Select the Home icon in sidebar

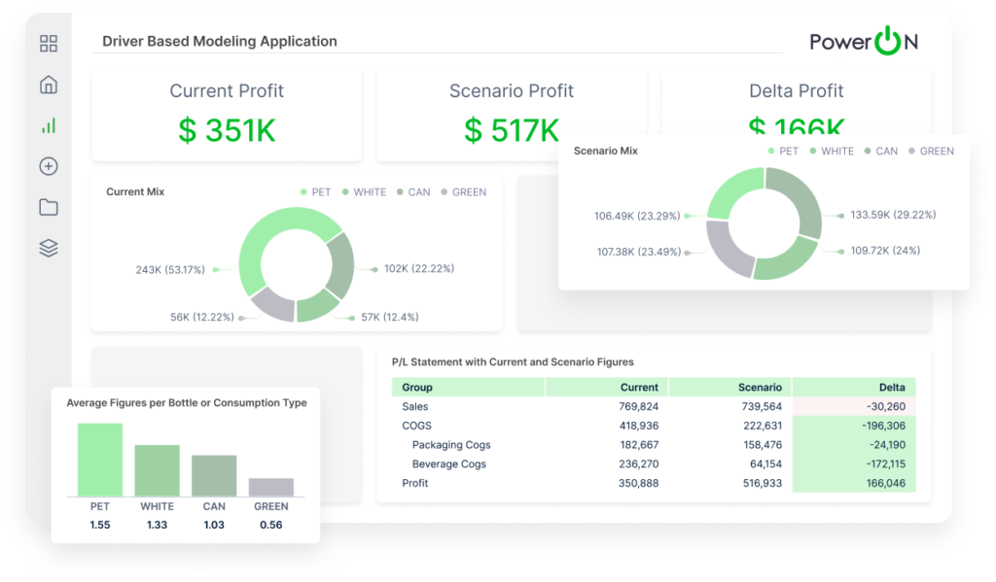[x=48, y=84]
